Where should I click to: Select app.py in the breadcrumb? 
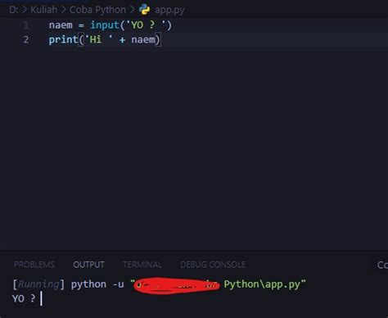point(169,10)
